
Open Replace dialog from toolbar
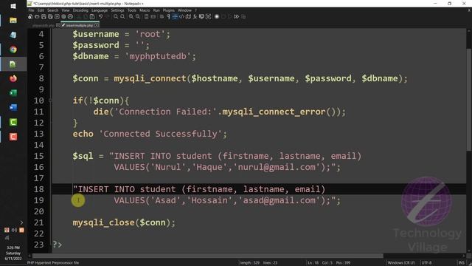(122, 16)
